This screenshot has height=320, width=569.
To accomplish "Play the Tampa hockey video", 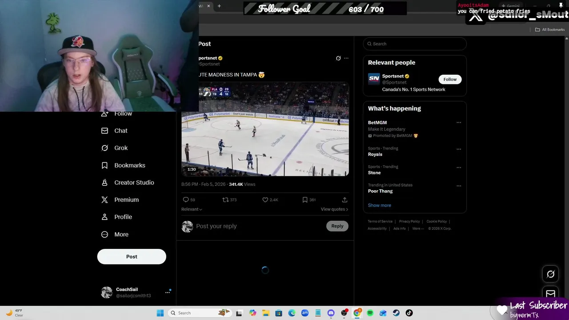I will (265, 129).
